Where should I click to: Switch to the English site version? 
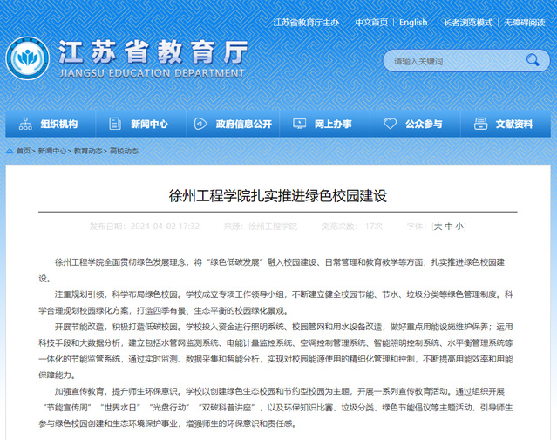pyautogui.click(x=413, y=22)
